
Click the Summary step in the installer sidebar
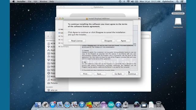click(x=64, y=46)
